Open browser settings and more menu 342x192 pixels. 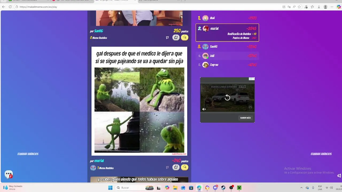tap(332, 7)
